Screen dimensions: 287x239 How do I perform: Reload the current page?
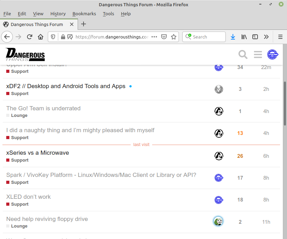click(29, 37)
